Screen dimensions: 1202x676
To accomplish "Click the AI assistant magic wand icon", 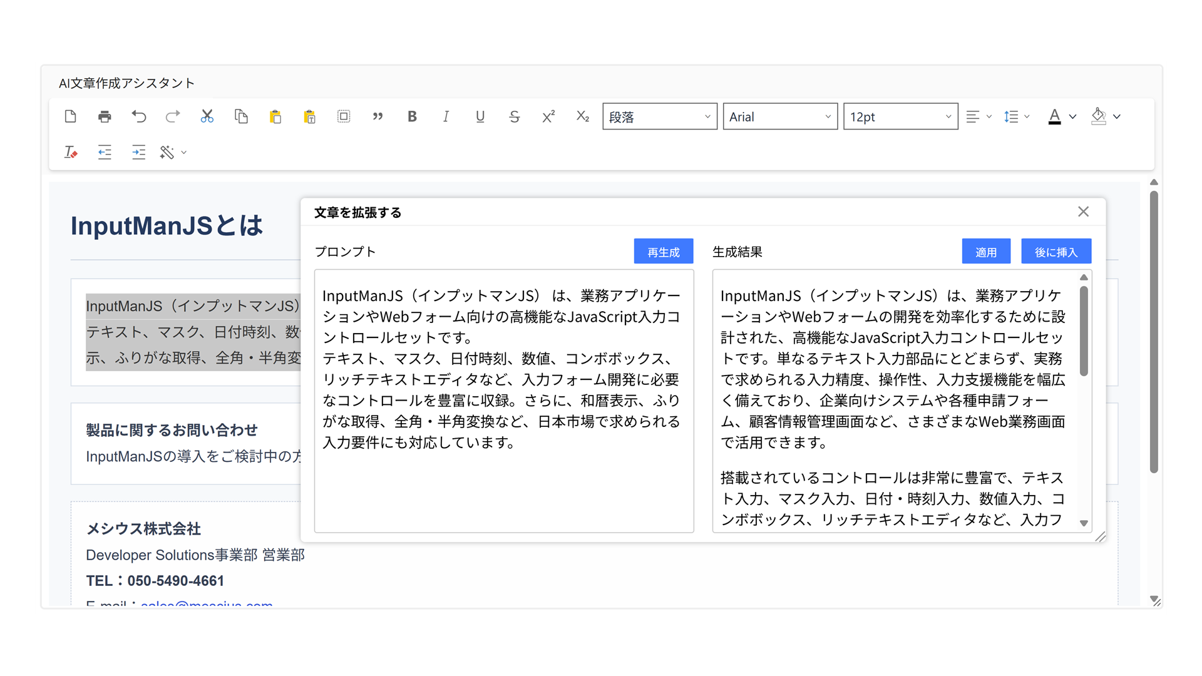I will pos(167,152).
